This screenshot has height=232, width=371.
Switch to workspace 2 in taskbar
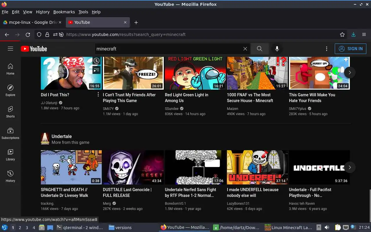[x=20, y=228]
